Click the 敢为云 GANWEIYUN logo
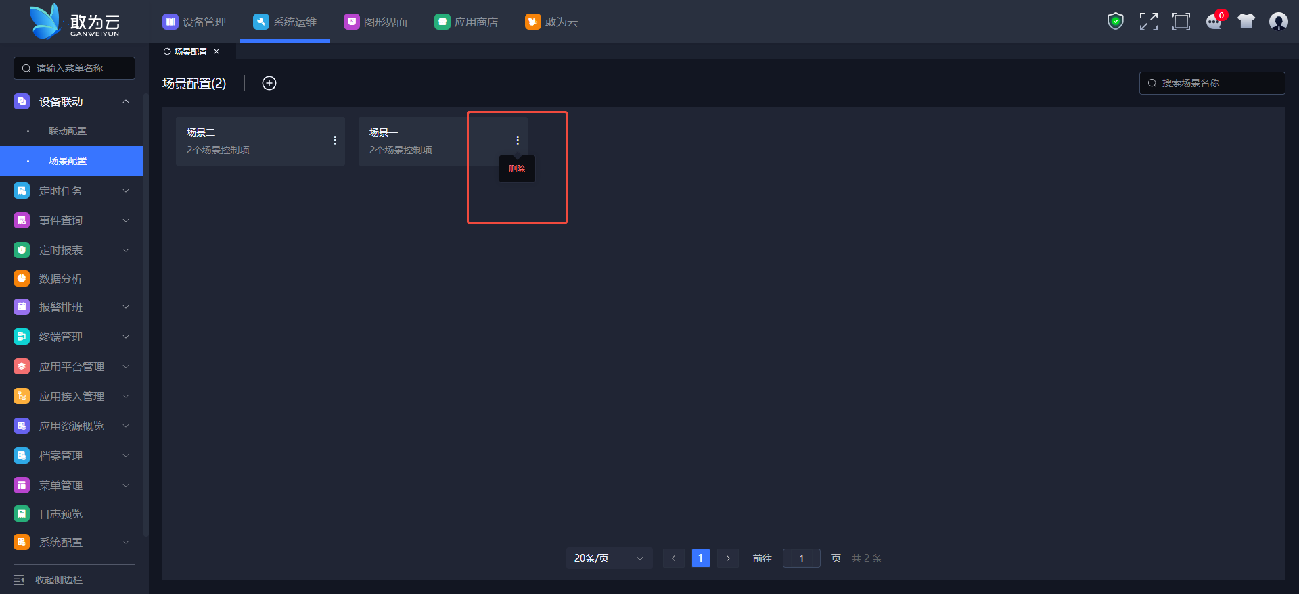The width and height of the screenshot is (1299, 594). coord(74,22)
